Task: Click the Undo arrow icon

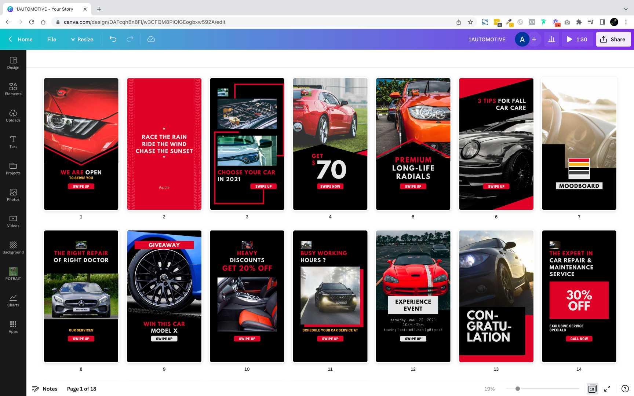Action: point(113,39)
